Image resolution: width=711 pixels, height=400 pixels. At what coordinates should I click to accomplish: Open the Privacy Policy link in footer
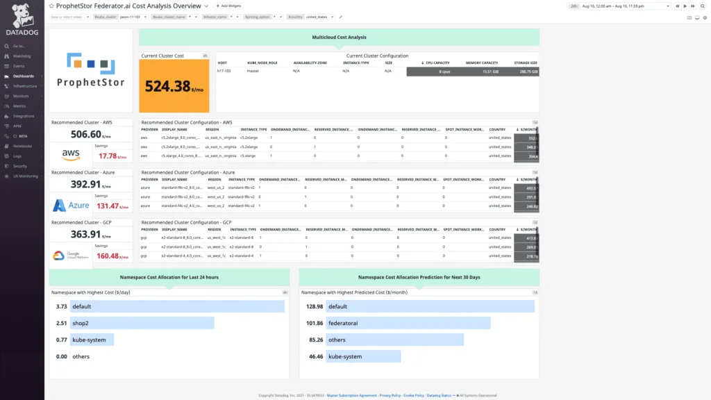click(389, 395)
